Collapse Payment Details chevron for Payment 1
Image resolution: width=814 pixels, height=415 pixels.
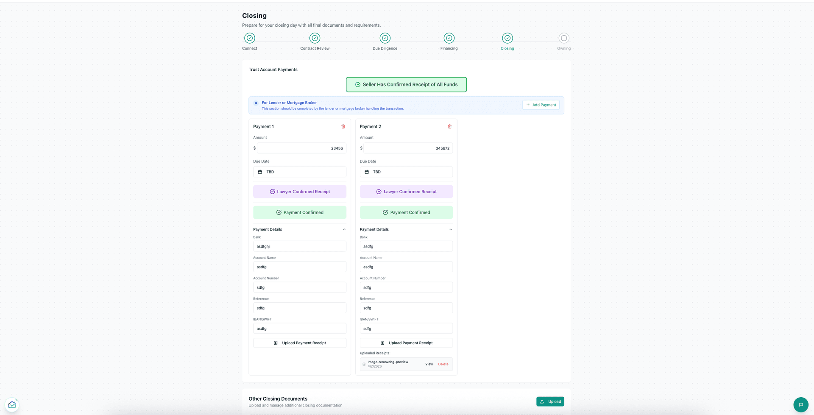344,229
